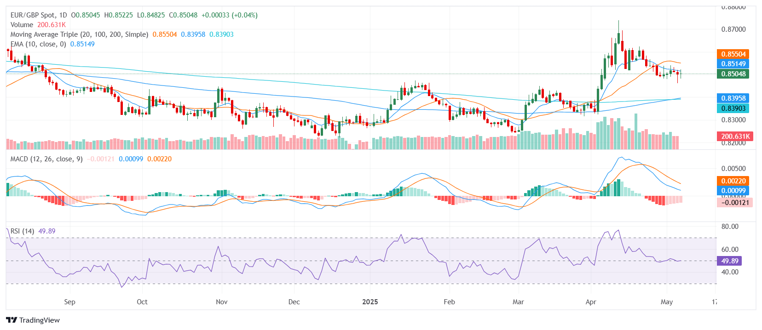Select the green 0.85048 current price tag

tap(733, 74)
